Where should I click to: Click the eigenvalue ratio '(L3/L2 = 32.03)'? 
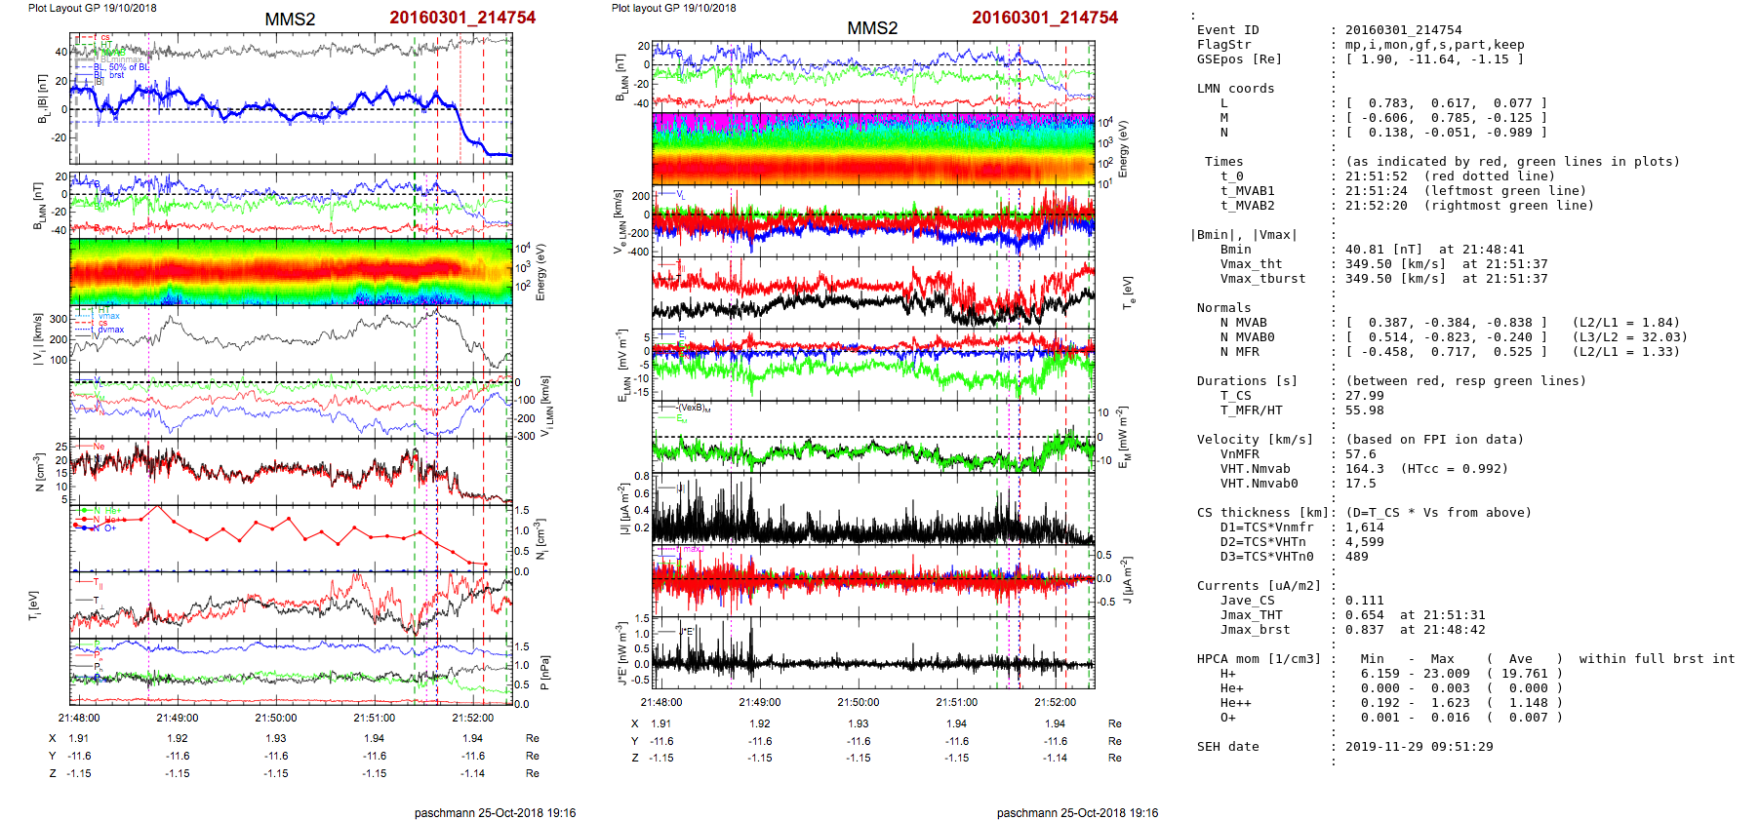[x=1629, y=337]
